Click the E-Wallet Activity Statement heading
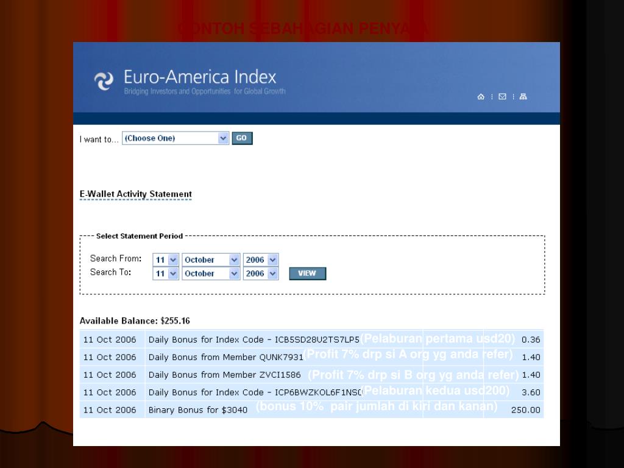The image size is (624, 468). [136, 194]
